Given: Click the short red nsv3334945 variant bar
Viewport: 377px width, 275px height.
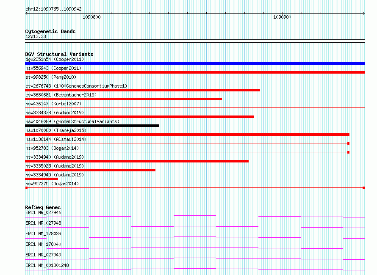Looking at the screenshot, I should [42, 179].
